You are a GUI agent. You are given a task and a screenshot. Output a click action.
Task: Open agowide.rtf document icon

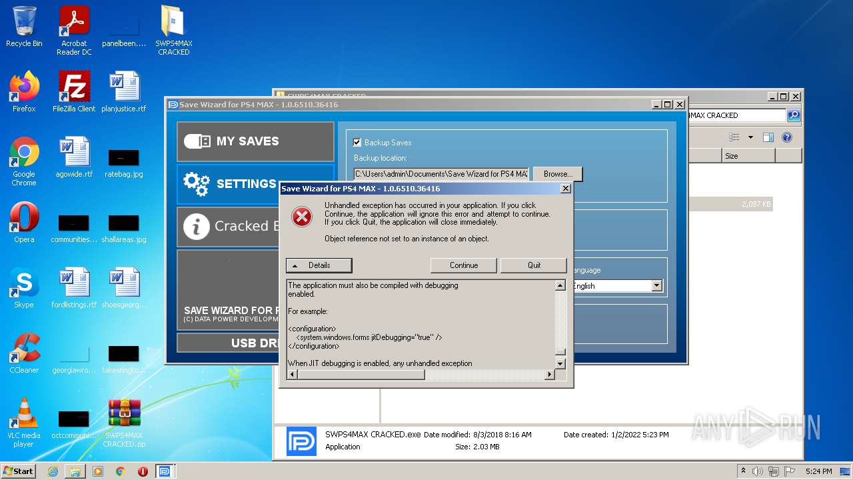74,157
